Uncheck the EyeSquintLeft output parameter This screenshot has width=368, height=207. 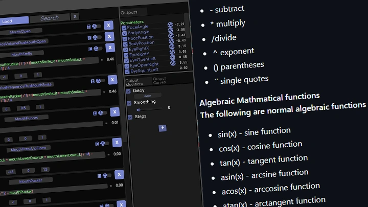[127, 72]
